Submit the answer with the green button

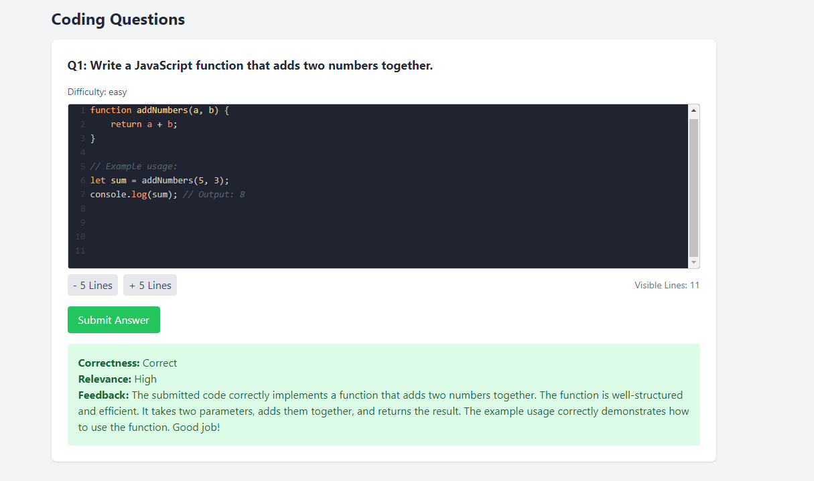[x=113, y=320]
